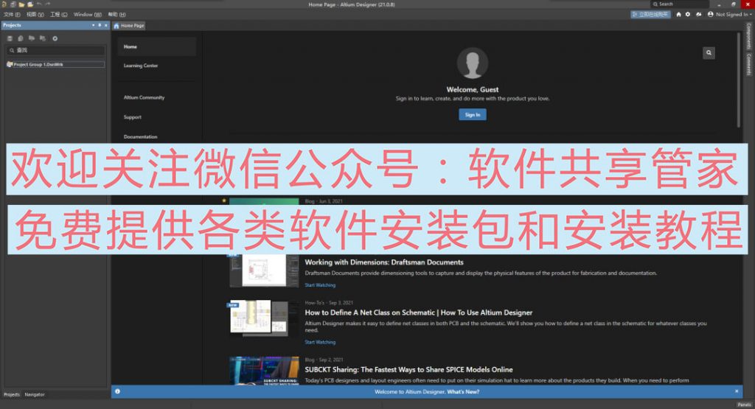Click the Projects panel search field 查找
Viewport: 755px width, 409px height.
55,50
